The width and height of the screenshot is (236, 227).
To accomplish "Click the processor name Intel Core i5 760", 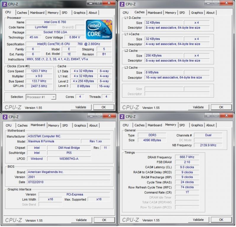I will [x=55, y=22].
